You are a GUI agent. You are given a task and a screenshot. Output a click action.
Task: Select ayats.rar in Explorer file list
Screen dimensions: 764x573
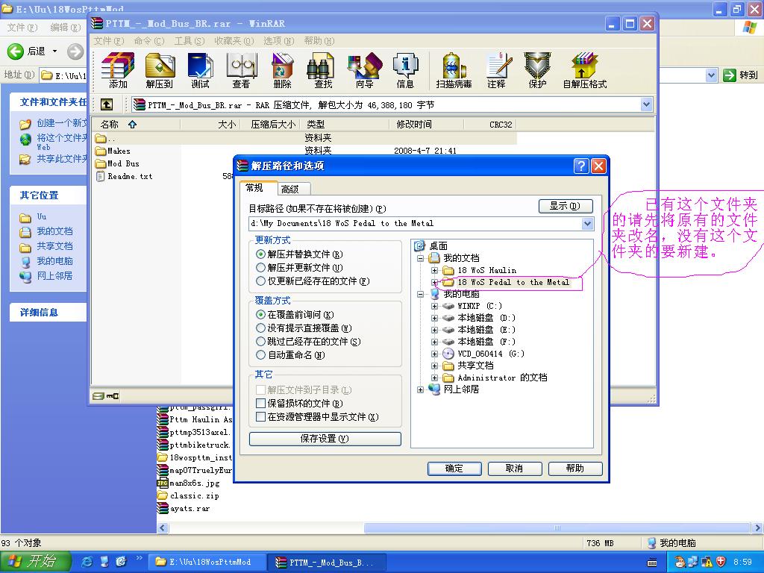click(184, 508)
